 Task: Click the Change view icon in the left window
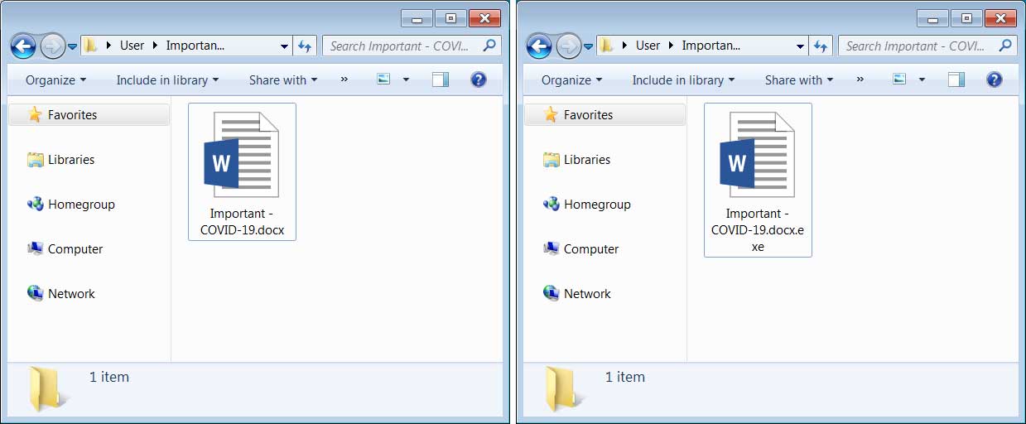[383, 79]
